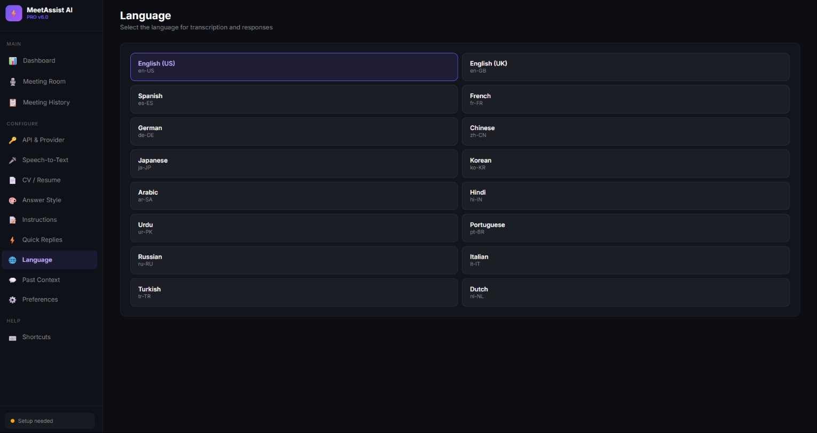Viewport: 817px width, 433px height.
Task: Click the Setup needed status button
Action: (50, 421)
